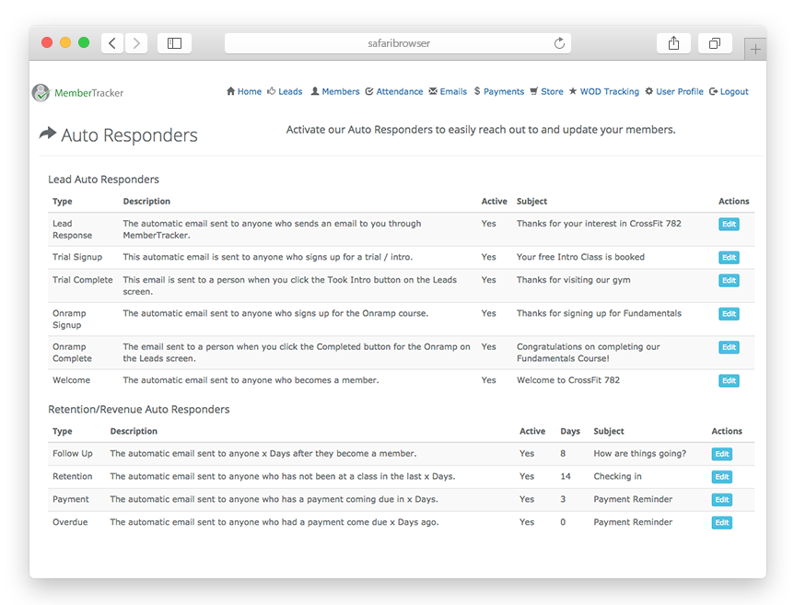Open the User Profile settings link

click(x=674, y=92)
